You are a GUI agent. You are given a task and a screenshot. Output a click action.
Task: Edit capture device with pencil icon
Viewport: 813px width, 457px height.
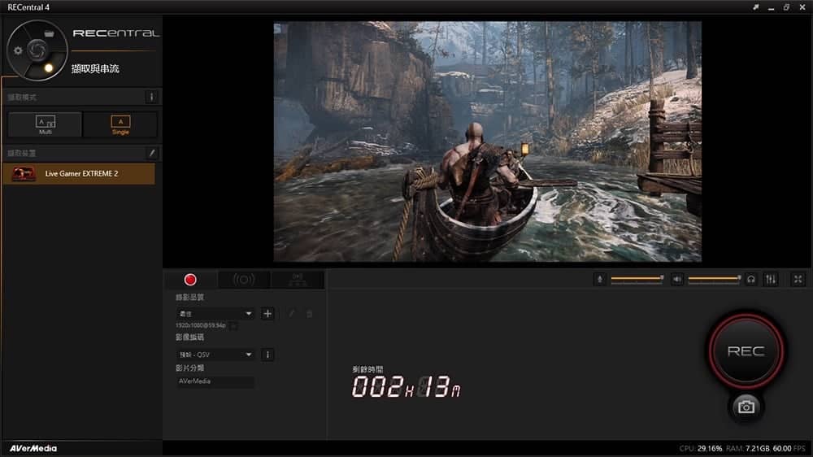[x=152, y=153]
